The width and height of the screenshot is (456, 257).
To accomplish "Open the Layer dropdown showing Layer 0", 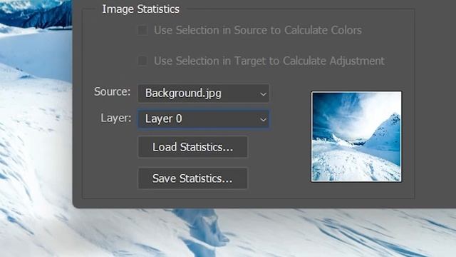I will coord(204,119).
